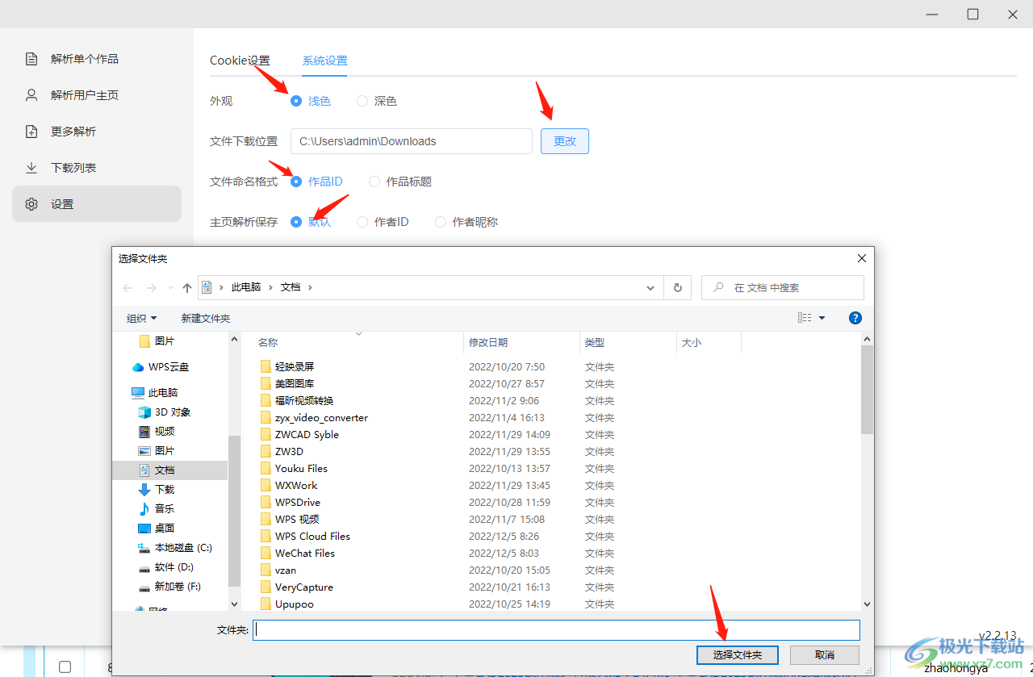This screenshot has width=1033, height=677.
Task: Open 下载列表 in the sidebar
Action: 97,168
